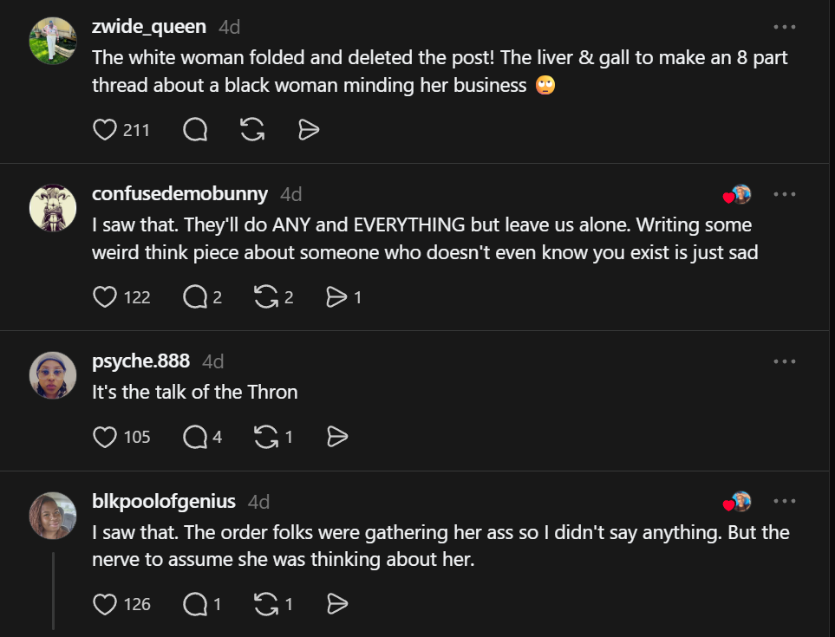View confusedemobunny's profile avatar
This screenshot has height=637, width=835.
tap(53, 208)
